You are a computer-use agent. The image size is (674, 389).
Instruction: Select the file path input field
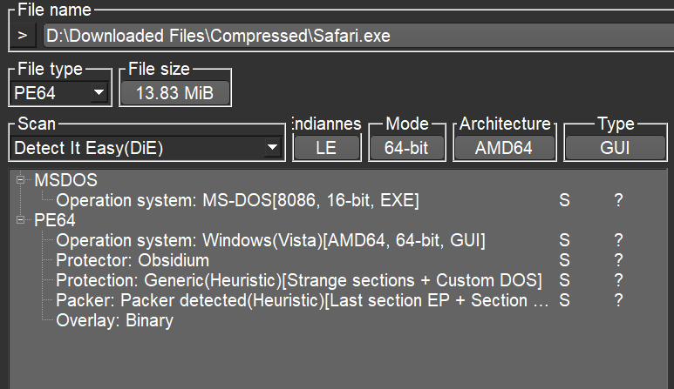tap(358, 36)
